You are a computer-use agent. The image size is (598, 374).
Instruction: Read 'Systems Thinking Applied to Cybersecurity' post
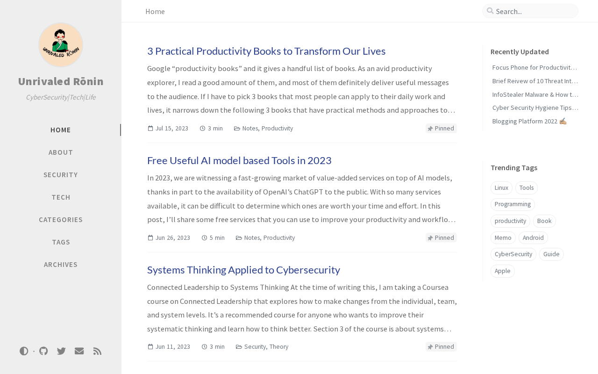pos(243,270)
